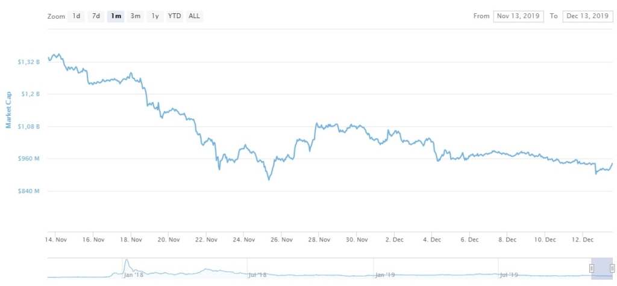Screen dimensions: 617x286
Task: Click the From date field
Action: tap(518, 16)
